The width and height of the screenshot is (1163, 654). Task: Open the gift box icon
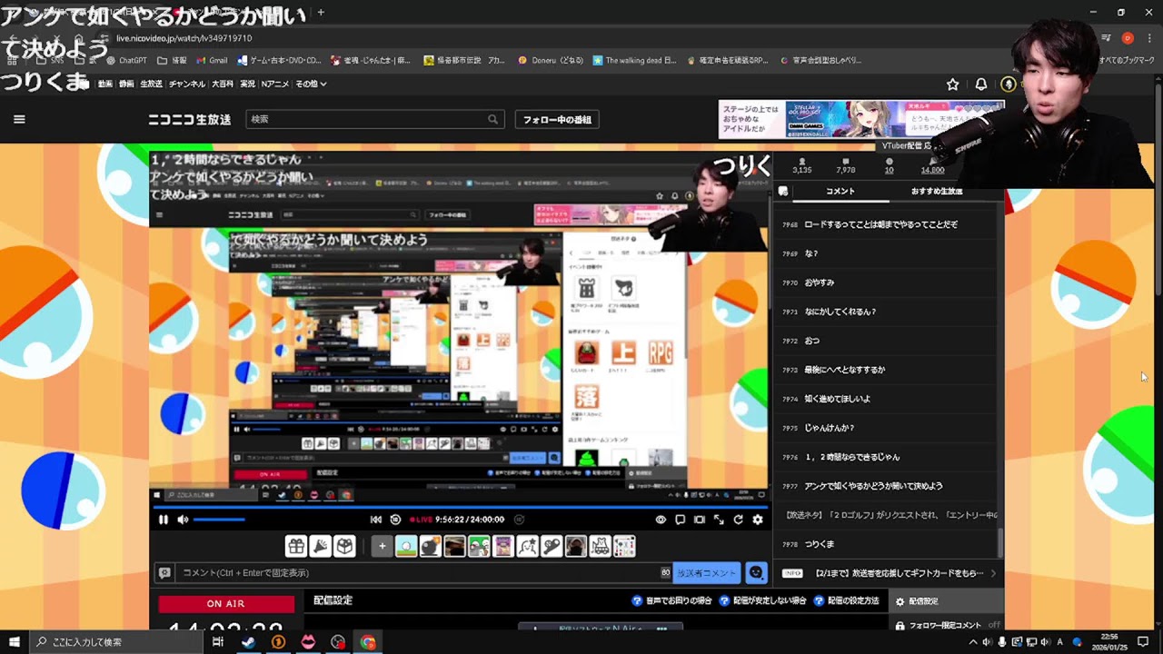tap(296, 546)
